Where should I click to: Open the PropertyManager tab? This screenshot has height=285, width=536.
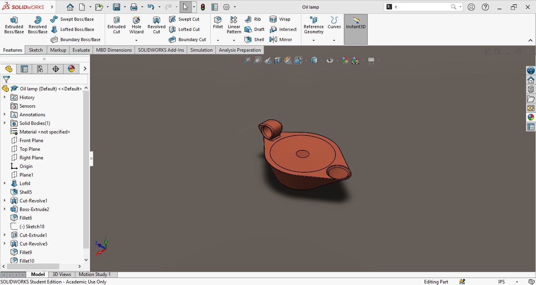tap(24, 69)
